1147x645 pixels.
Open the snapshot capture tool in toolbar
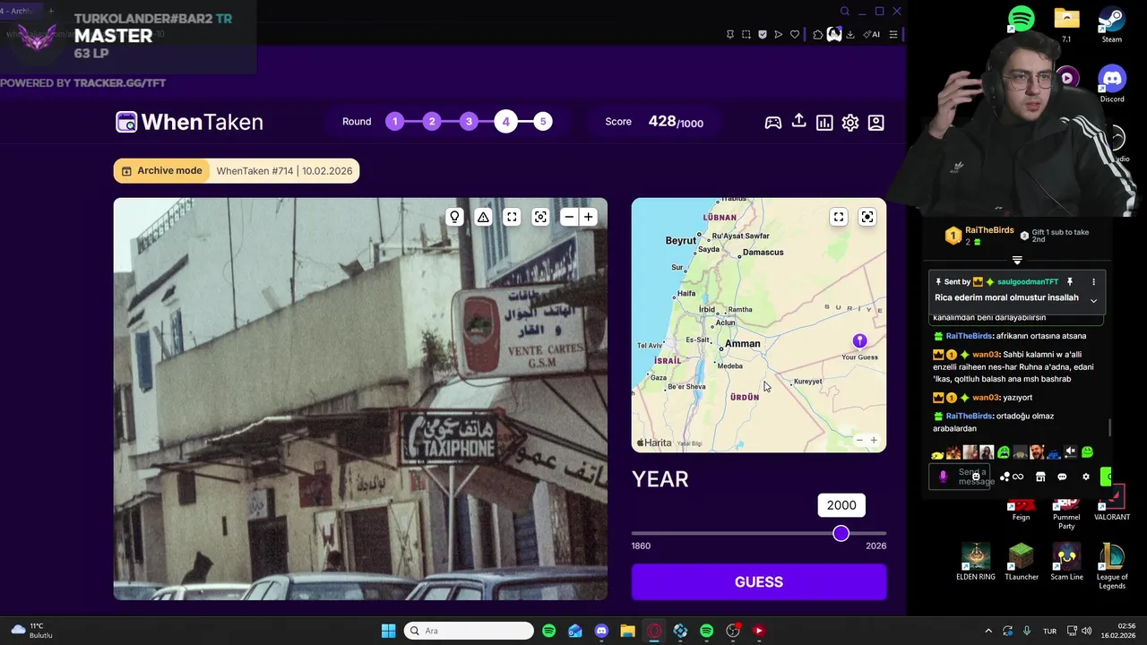tap(746, 35)
